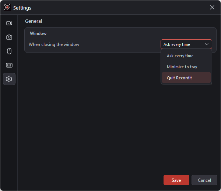Open the keyboard shortcuts settings tab
Image resolution: width=221 pixels, height=191 pixels.
[x=9, y=65]
